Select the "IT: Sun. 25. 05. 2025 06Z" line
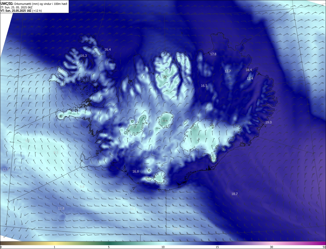326x249 pixels. pyautogui.click(x=17, y=7)
